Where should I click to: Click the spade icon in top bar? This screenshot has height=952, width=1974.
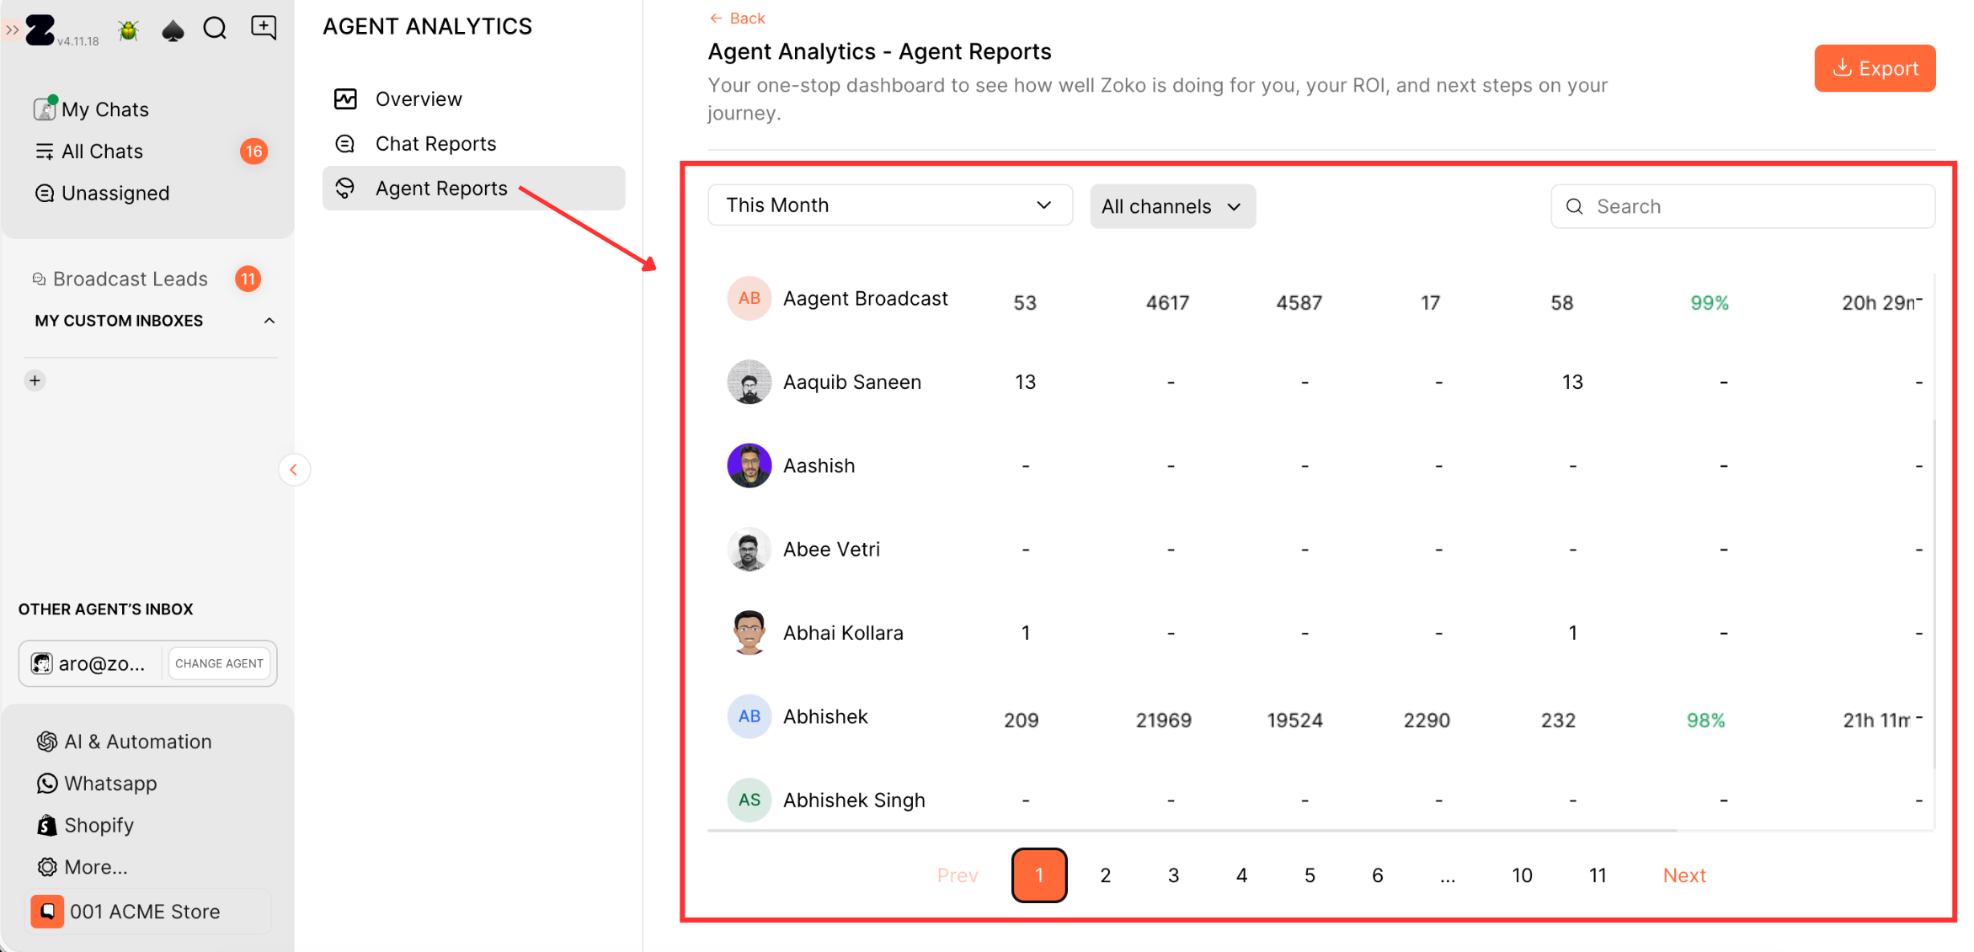pyautogui.click(x=173, y=30)
